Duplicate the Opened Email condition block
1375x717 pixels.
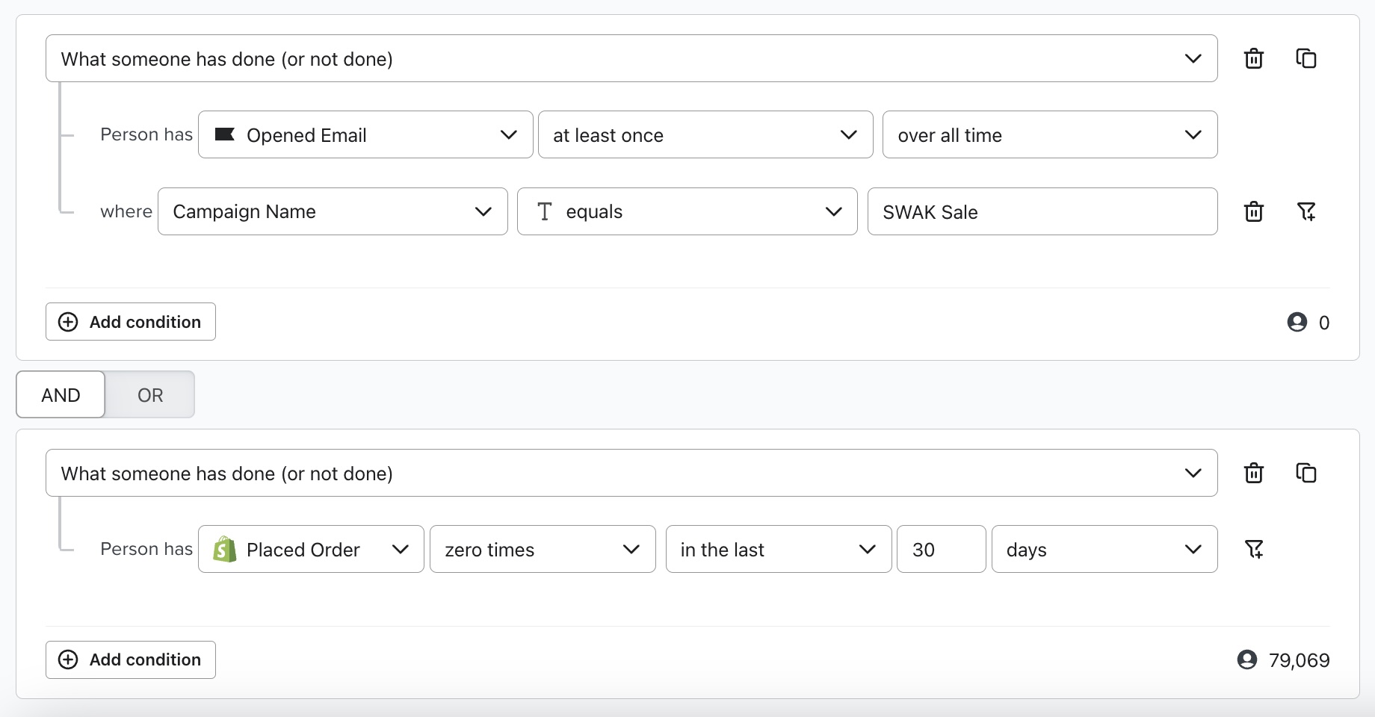click(x=1307, y=58)
